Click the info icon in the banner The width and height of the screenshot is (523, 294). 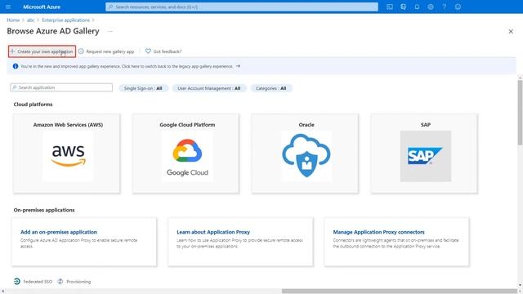point(16,66)
